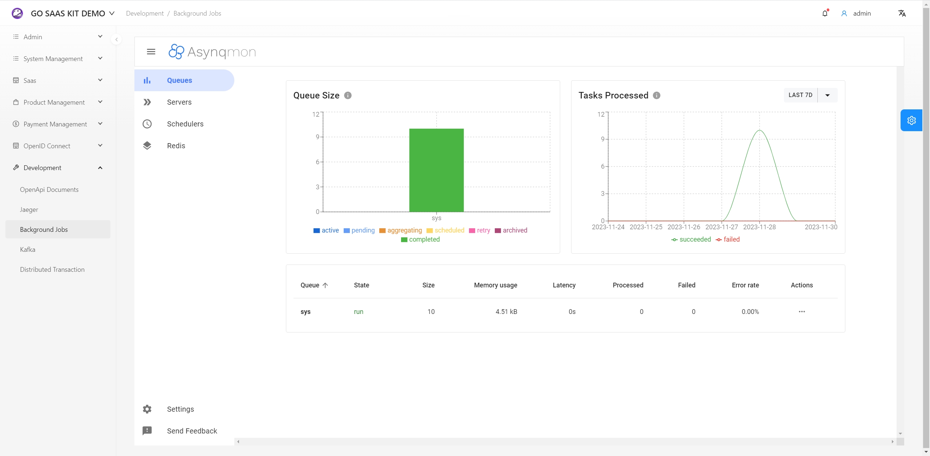Open Redis section in Asyncmon

click(176, 145)
